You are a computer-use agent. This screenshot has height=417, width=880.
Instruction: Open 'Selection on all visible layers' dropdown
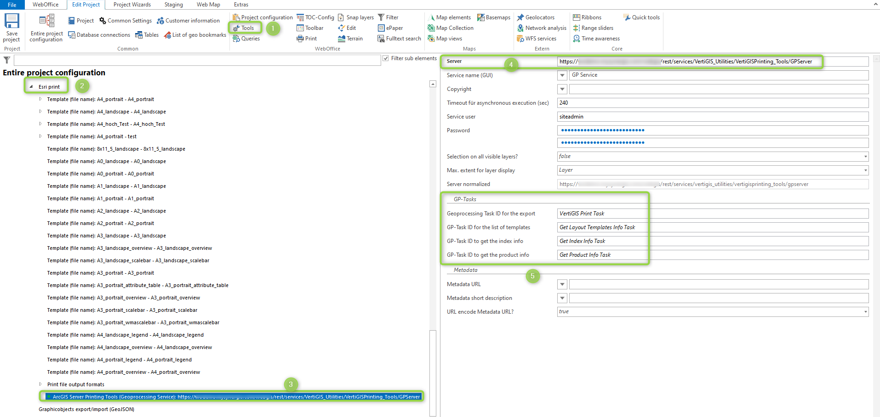tap(865, 157)
